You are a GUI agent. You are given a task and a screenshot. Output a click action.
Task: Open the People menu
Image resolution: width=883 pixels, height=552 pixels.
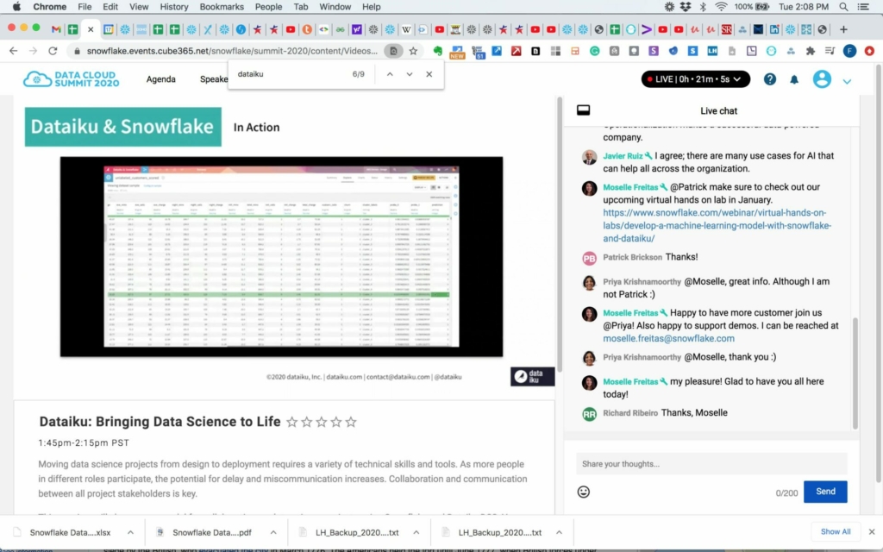click(268, 7)
